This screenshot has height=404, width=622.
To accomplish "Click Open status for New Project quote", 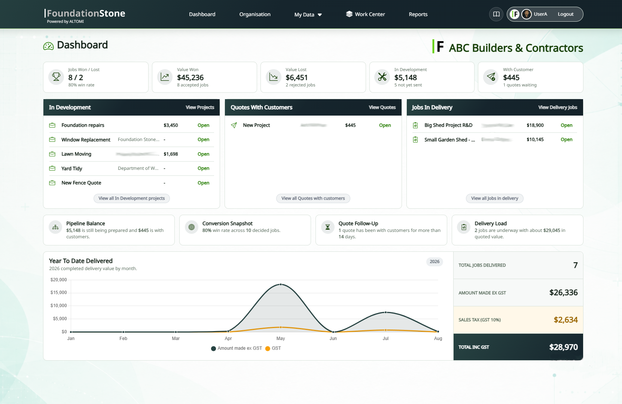I will pyautogui.click(x=385, y=125).
